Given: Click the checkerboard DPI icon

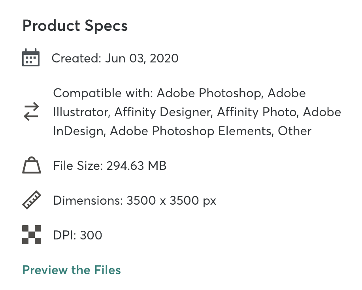Looking at the screenshot, I should 32,235.
